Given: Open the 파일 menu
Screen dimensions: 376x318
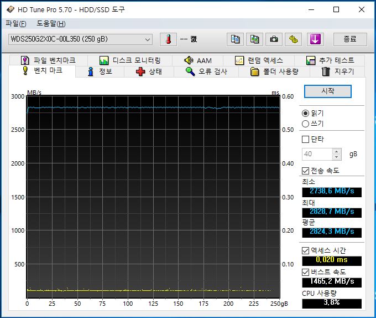Looking at the screenshot, I should point(15,23).
